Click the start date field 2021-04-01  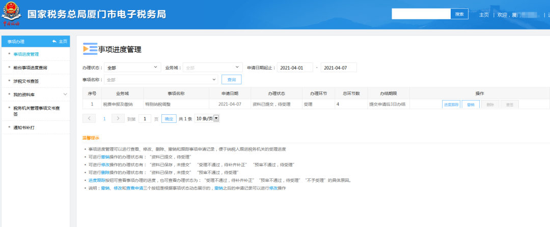click(x=295, y=68)
